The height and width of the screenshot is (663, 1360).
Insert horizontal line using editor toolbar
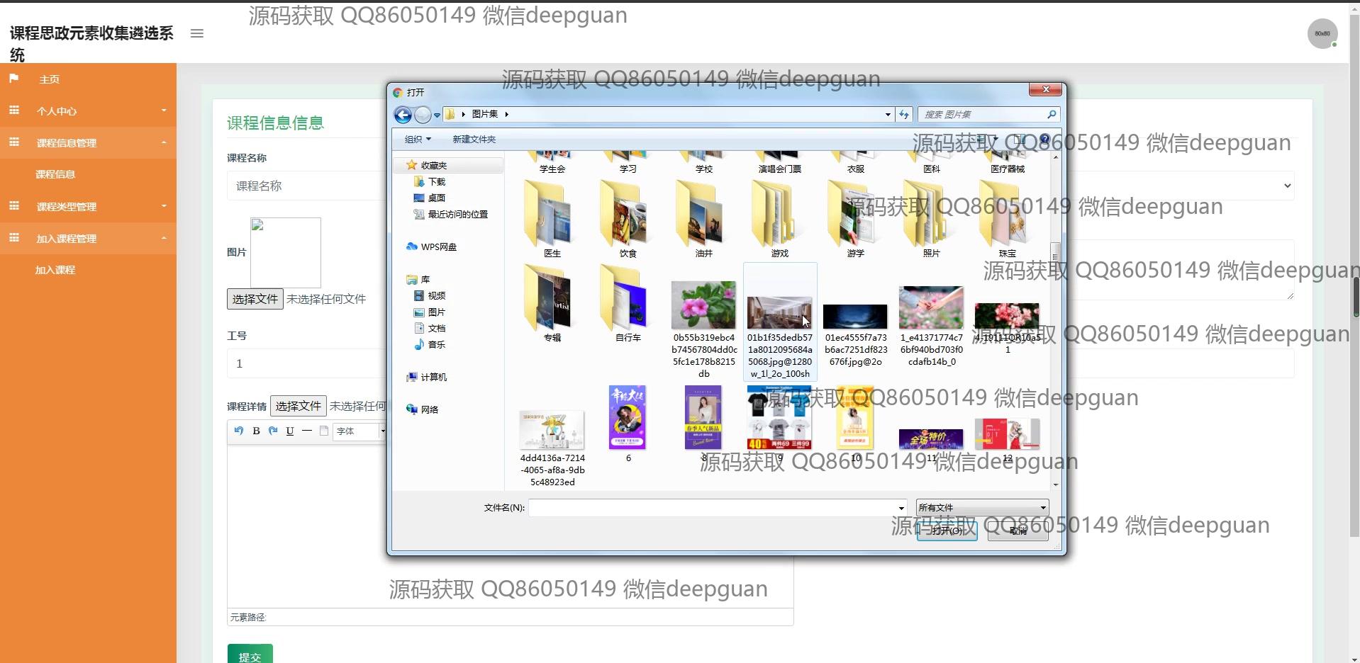coord(307,431)
